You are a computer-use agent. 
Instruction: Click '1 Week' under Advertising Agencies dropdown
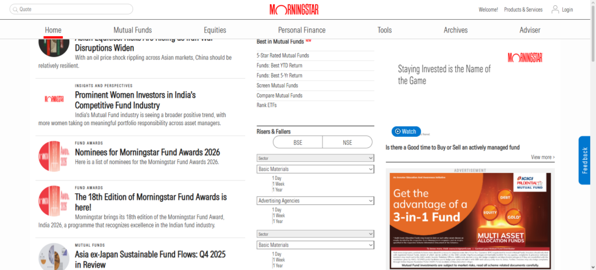pos(278,215)
